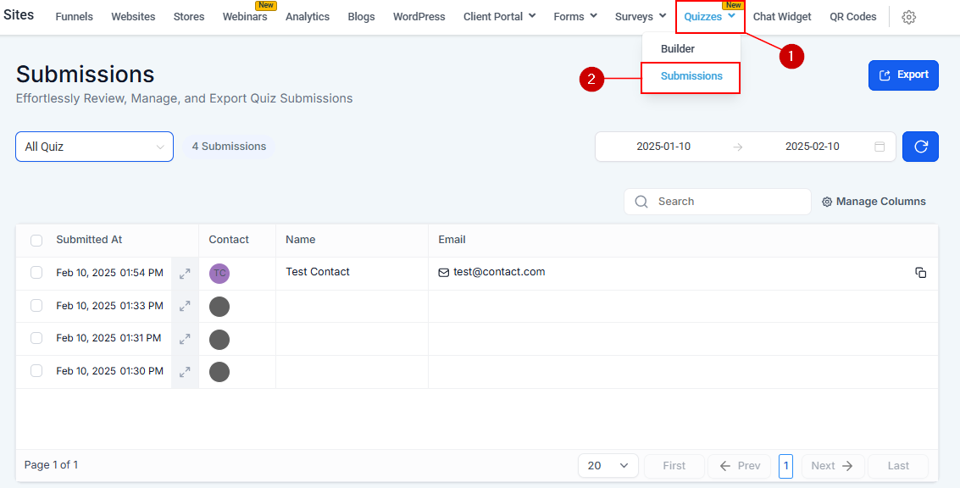
Task: Open the Websites tab
Action: click(x=133, y=17)
